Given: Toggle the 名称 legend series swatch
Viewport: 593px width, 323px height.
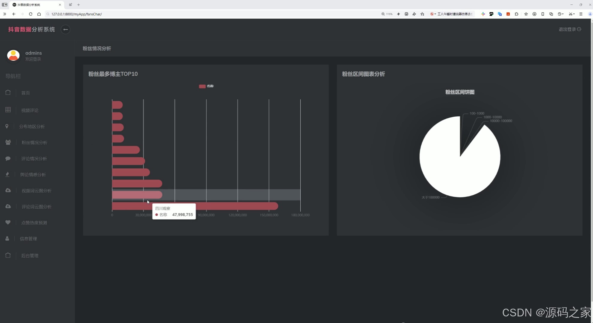Looking at the screenshot, I should [202, 86].
